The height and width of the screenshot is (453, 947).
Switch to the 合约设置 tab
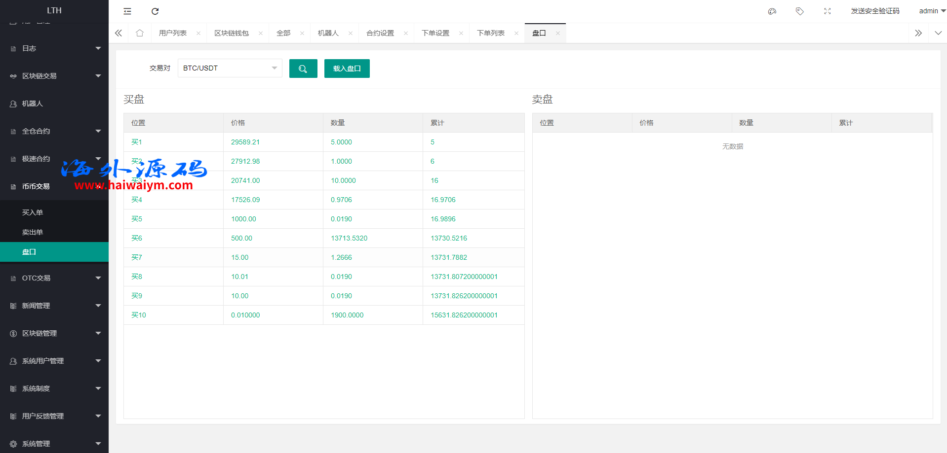click(380, 33)
